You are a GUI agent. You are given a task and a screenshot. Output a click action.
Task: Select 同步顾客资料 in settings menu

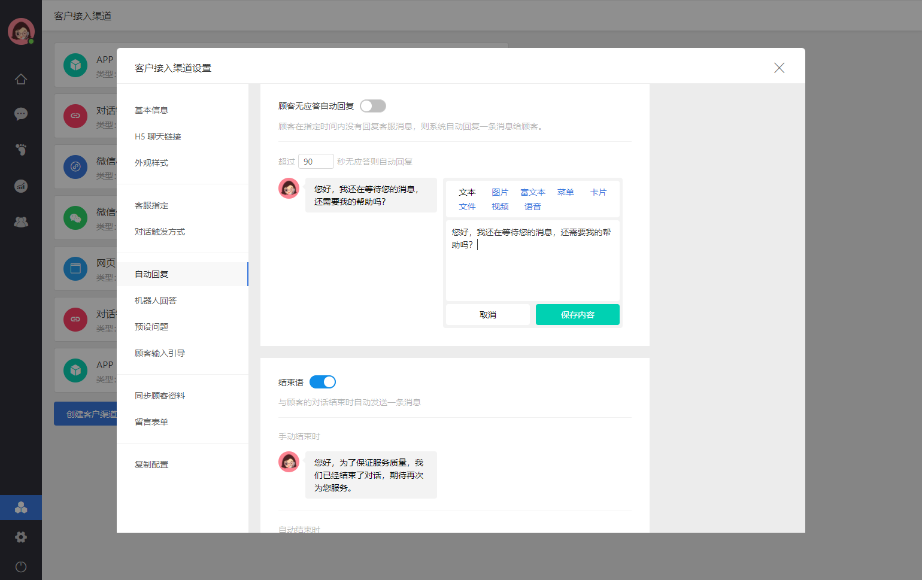point(183,396)
